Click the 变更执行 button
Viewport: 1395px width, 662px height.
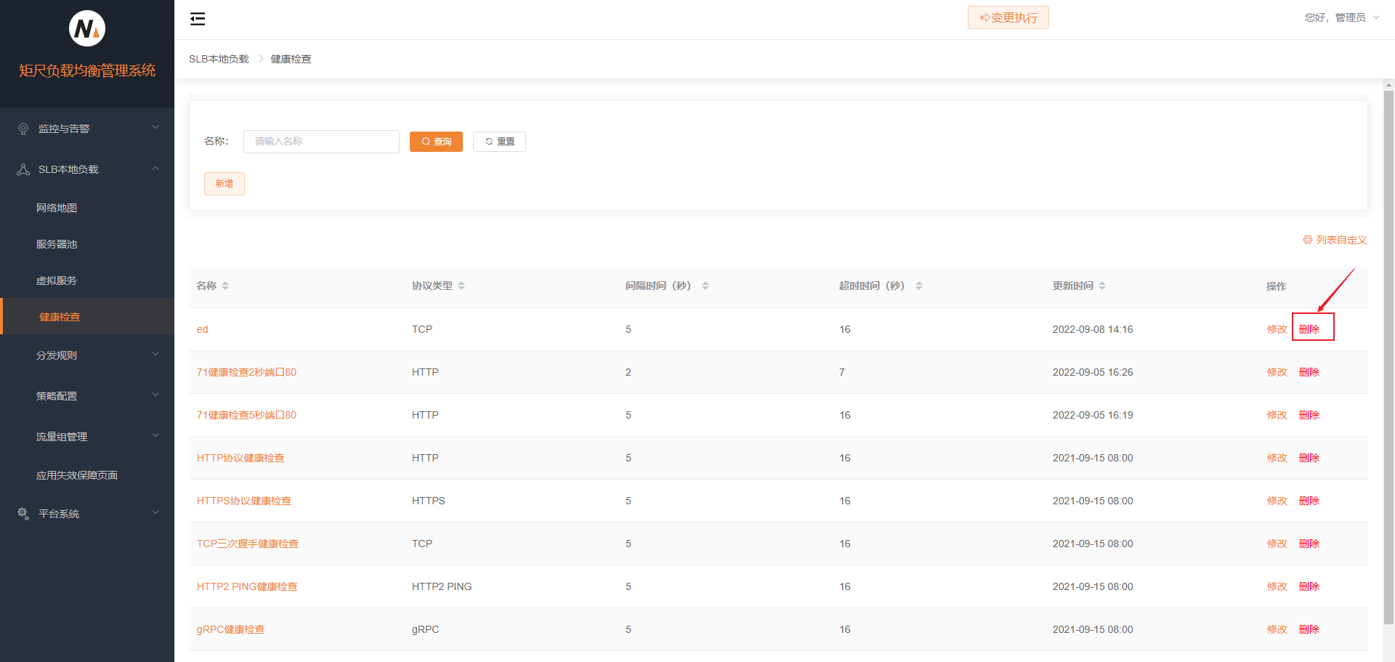tap(1008, 17)
